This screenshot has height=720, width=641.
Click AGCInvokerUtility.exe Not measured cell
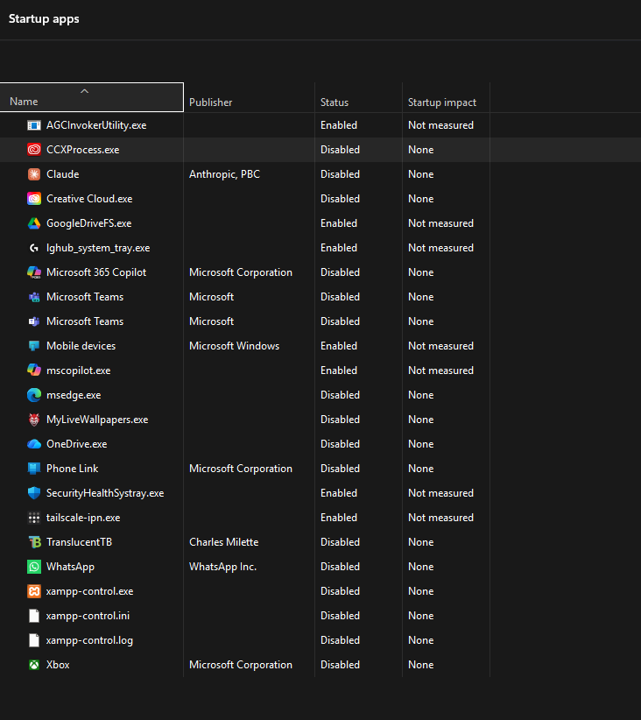click(440, 125)
